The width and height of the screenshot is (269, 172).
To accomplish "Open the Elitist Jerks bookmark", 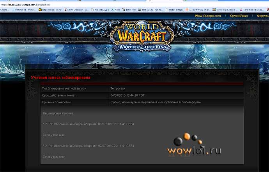I will [131, 10].
